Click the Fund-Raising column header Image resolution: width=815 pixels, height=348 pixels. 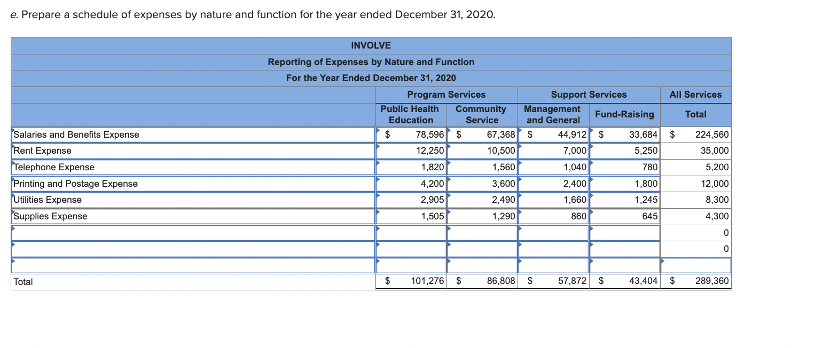(x=624, y=114)
